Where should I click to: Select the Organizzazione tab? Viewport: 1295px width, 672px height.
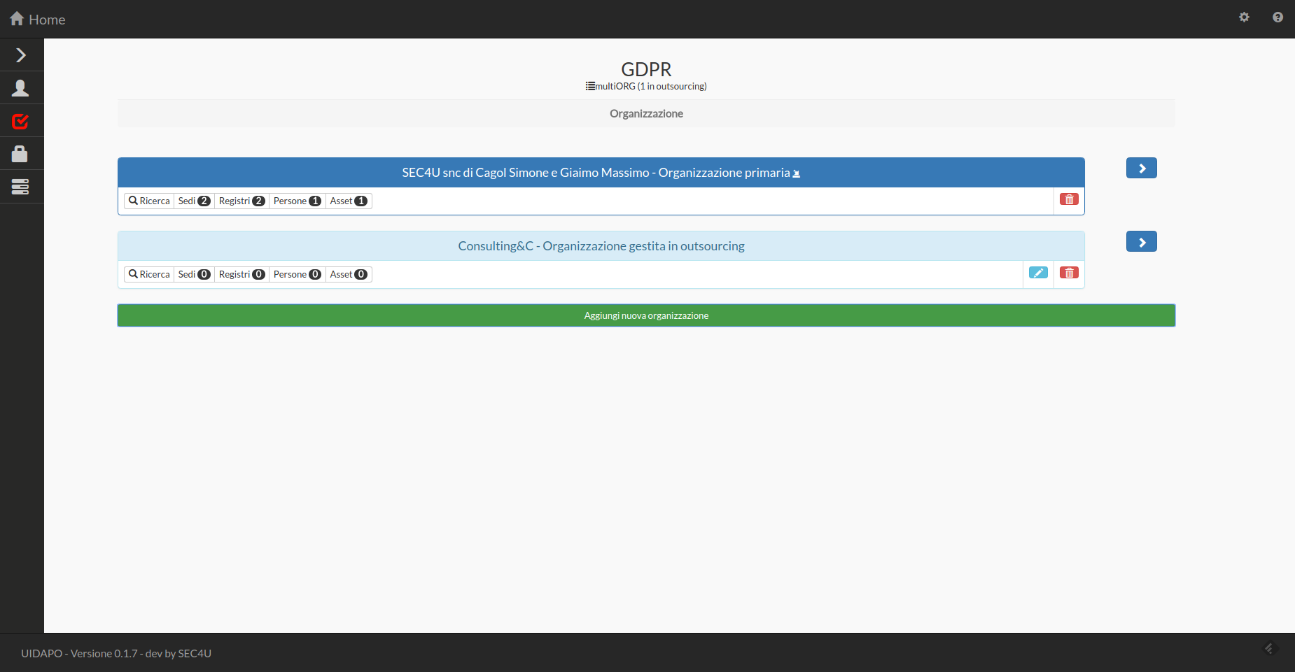[646, 113]
